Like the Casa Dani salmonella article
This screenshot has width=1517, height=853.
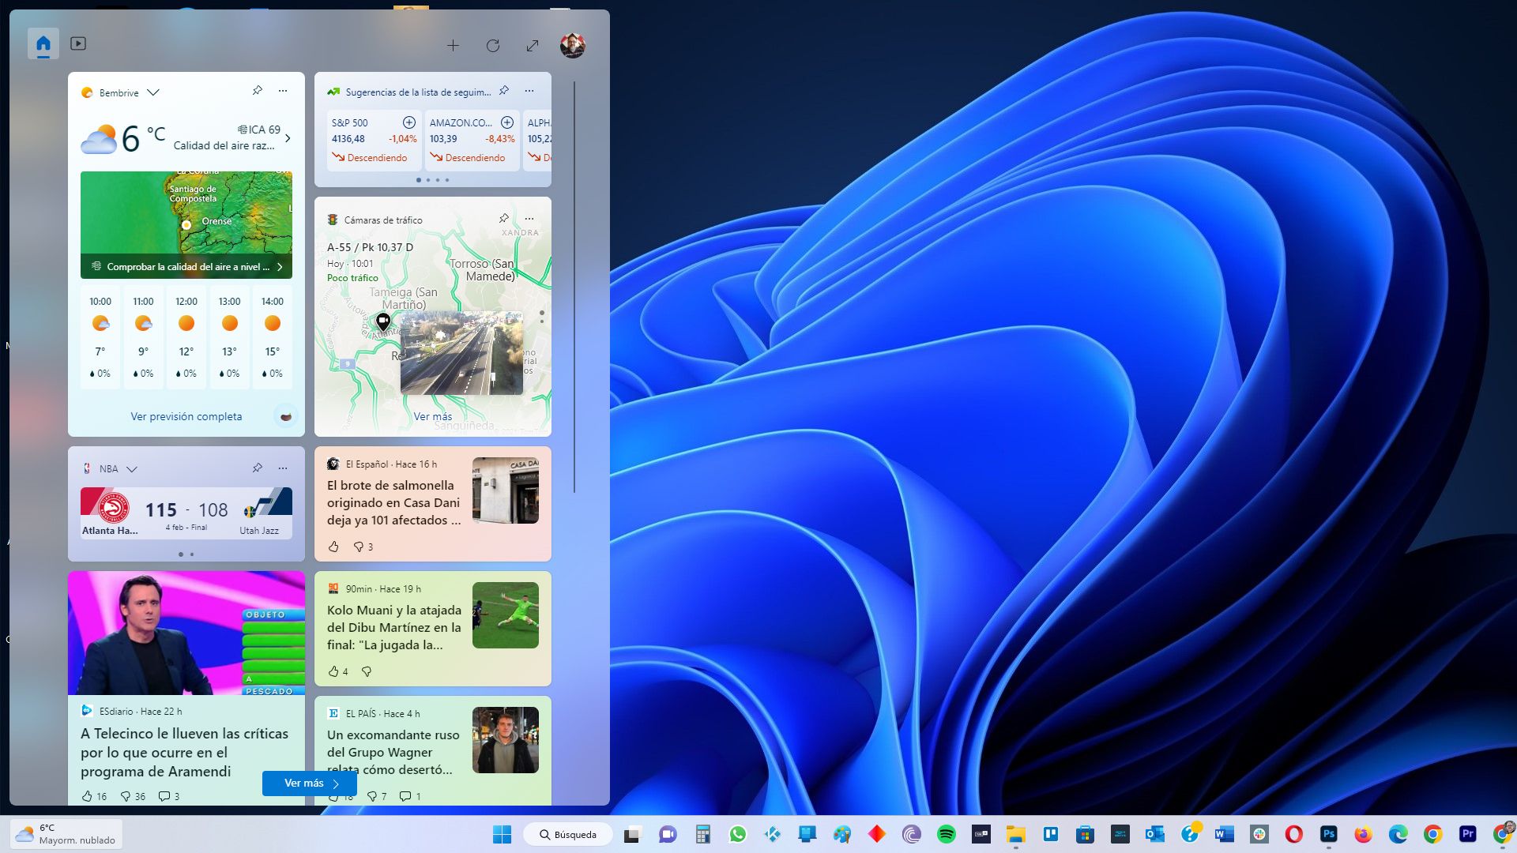[x=335, y=546]
